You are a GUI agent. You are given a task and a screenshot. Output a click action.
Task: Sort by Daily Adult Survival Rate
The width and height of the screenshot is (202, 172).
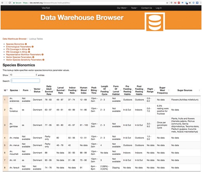(49, 90)
